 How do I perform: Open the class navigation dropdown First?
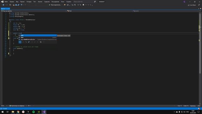click(100, 11)
